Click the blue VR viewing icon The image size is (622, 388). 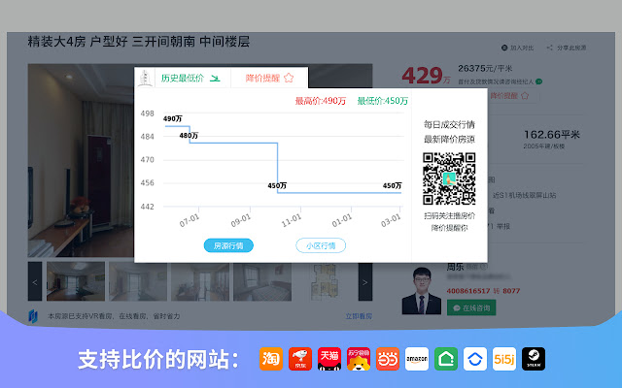[33, 316]
